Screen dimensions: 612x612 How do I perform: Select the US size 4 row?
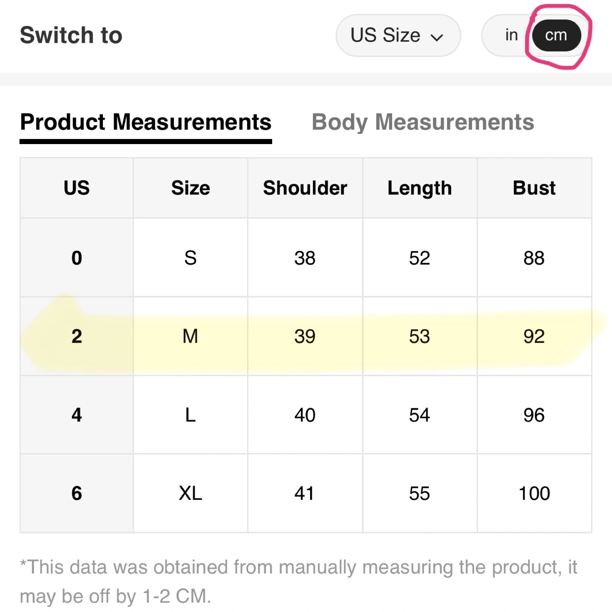click(x=77, y=415)
